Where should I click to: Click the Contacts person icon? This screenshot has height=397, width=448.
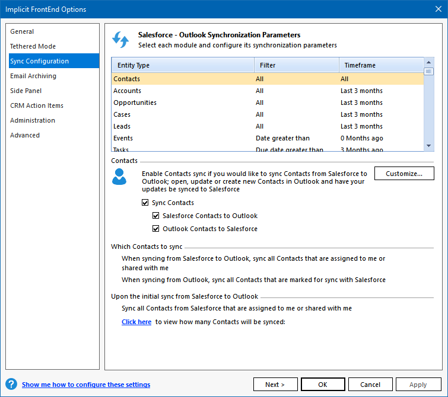point(119,177)
